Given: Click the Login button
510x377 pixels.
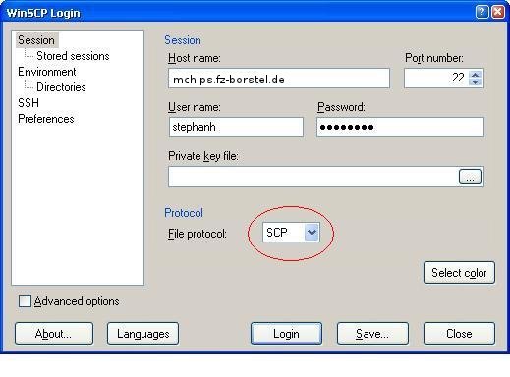Looking at the screenshot, I should (286, 334).
